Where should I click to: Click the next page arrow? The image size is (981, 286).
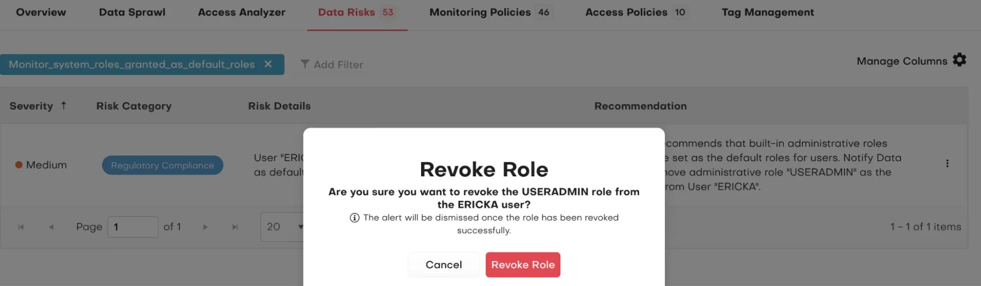click(205, 227)
